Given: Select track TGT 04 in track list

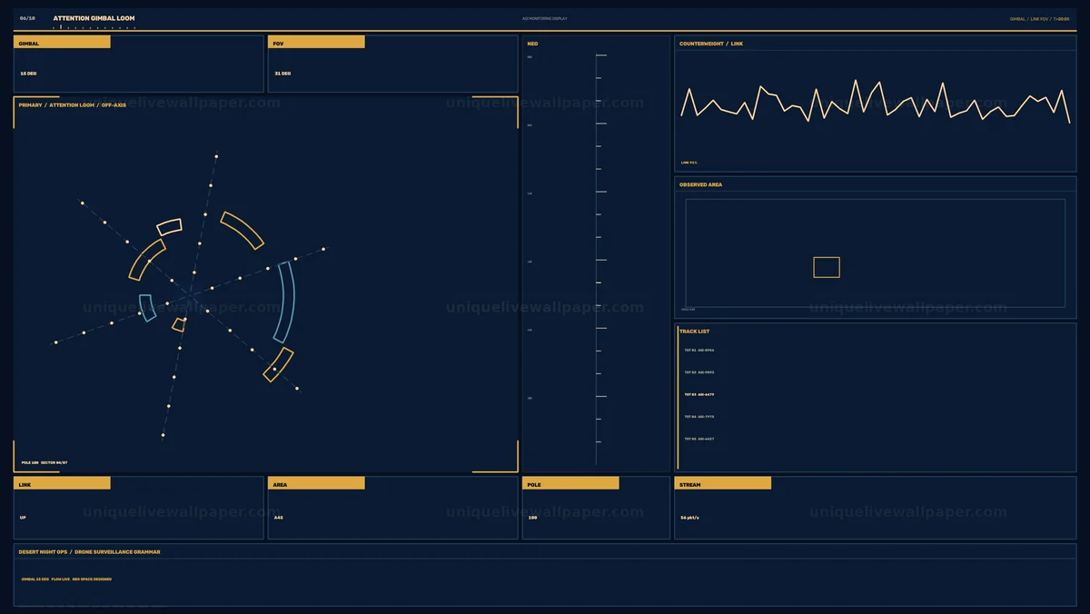Looking at the screenshot, I should tap(699, 417).
